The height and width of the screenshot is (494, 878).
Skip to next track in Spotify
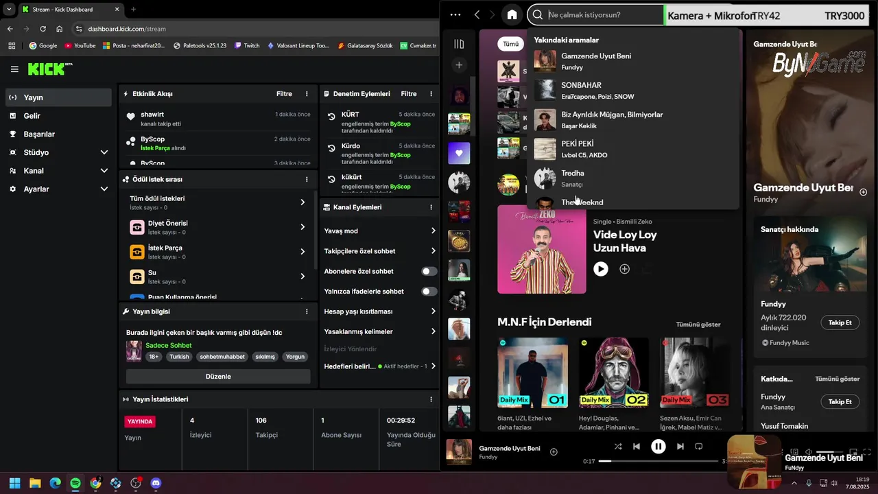(680, 447)
